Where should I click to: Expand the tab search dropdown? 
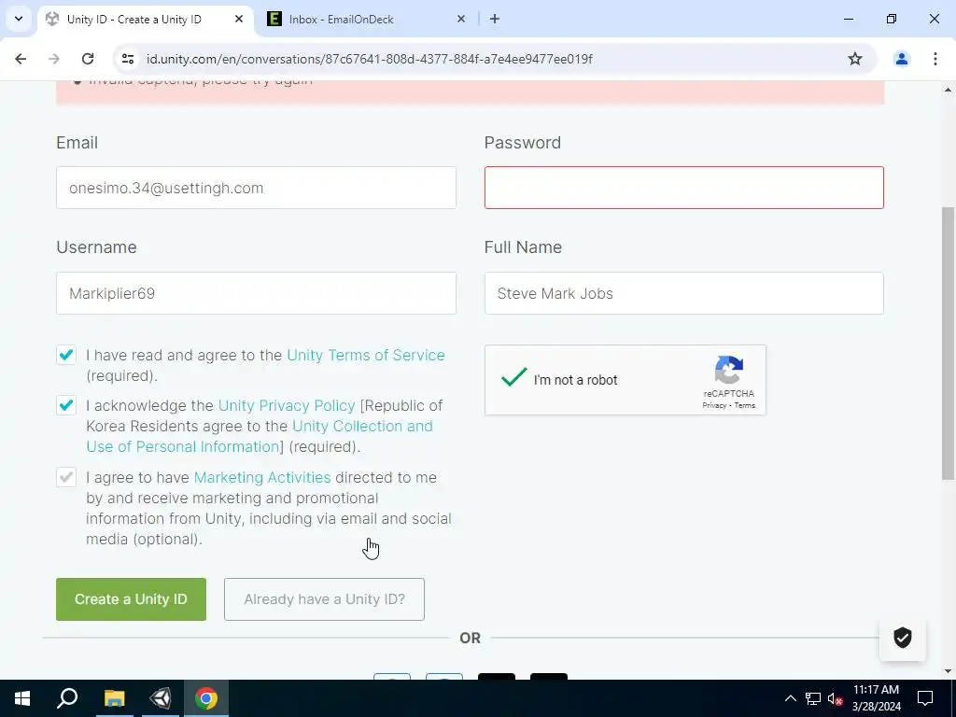point(19,19)
